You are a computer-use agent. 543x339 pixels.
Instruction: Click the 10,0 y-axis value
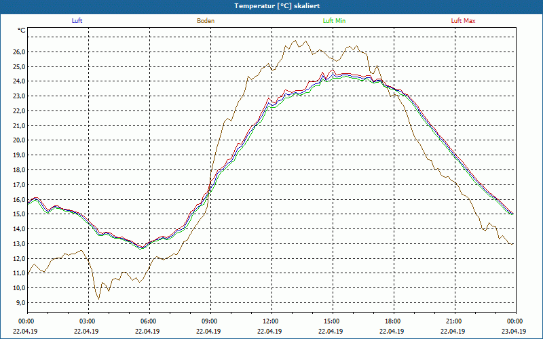[20, 288]
